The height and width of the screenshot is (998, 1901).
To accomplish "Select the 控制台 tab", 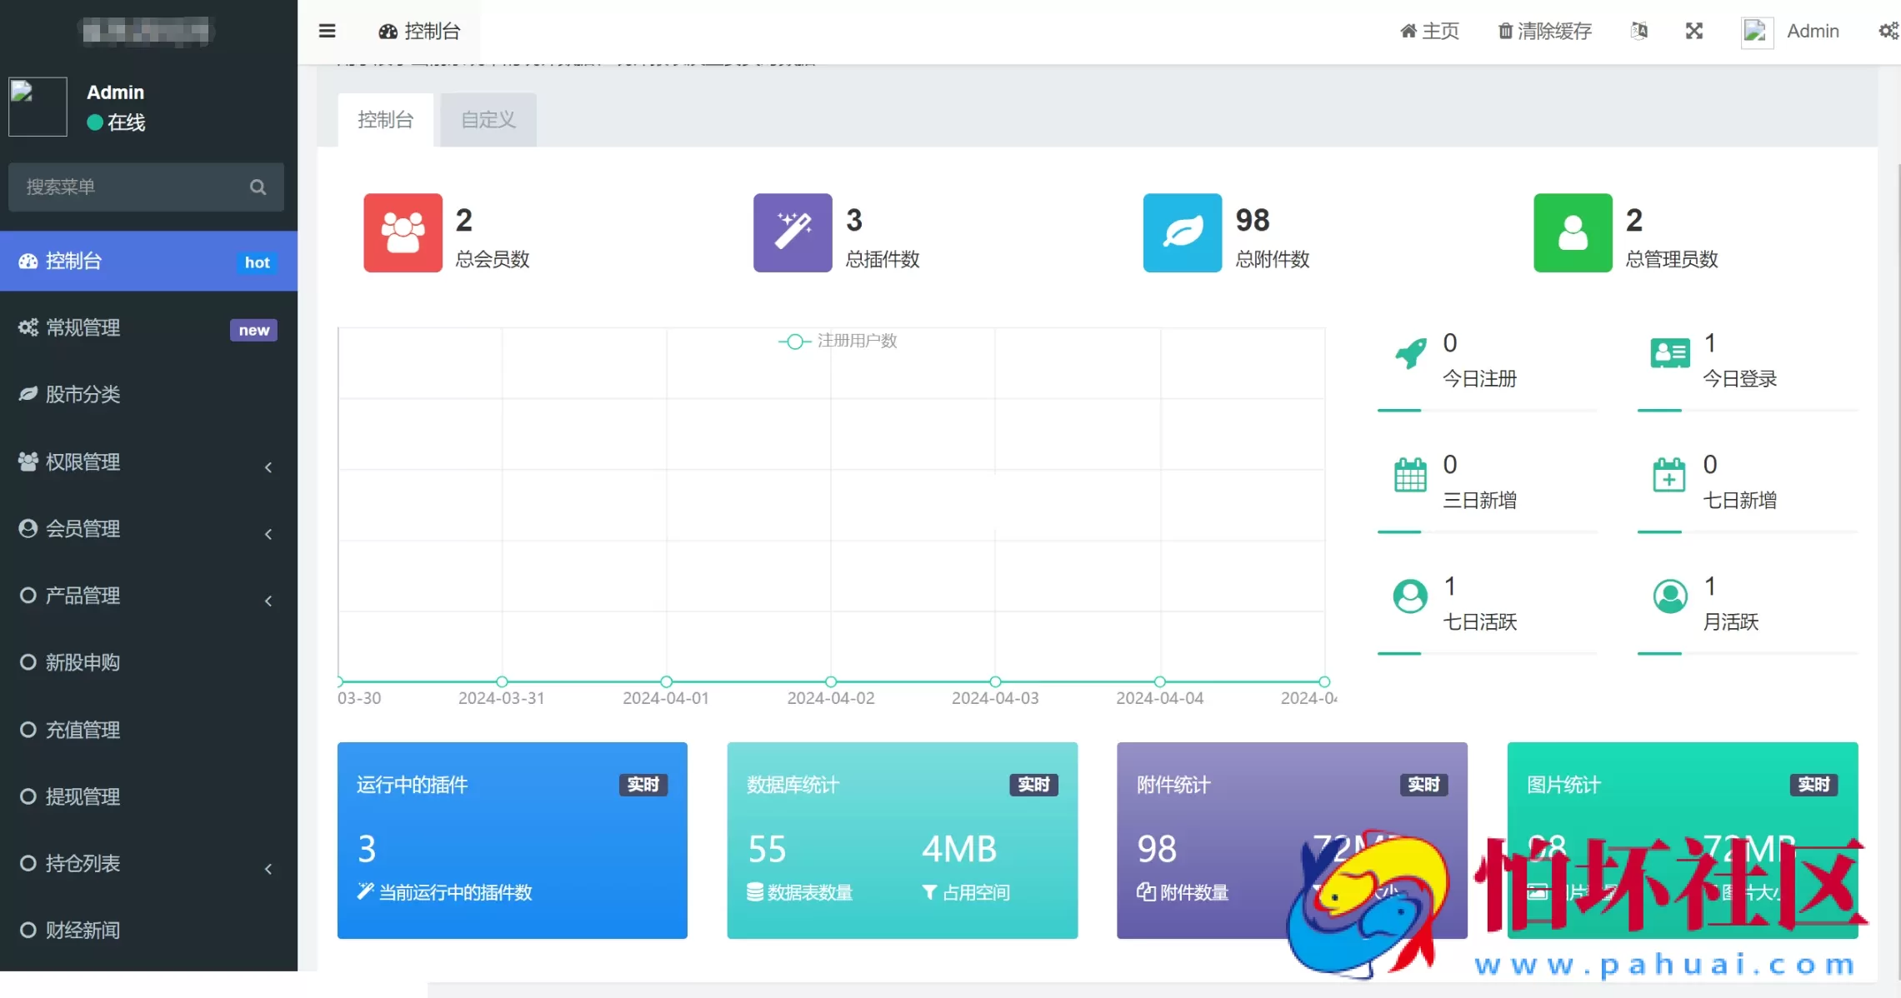I will (384, 119).
